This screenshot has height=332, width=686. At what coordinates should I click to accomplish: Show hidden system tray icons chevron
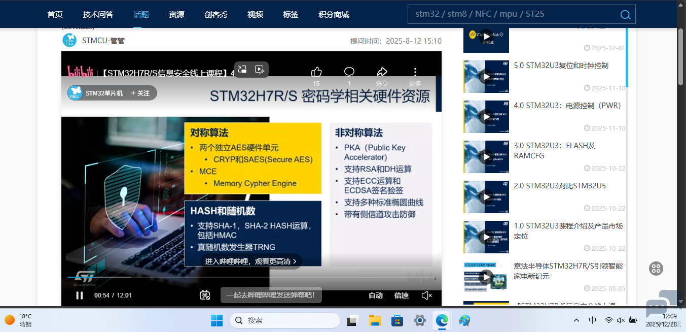pyautogui.click(x=576, y=320)
